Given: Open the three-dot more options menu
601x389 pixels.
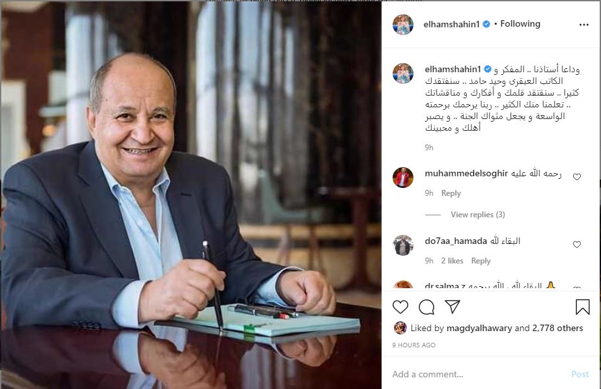Looking at the screenshot, I should [584, 25].
